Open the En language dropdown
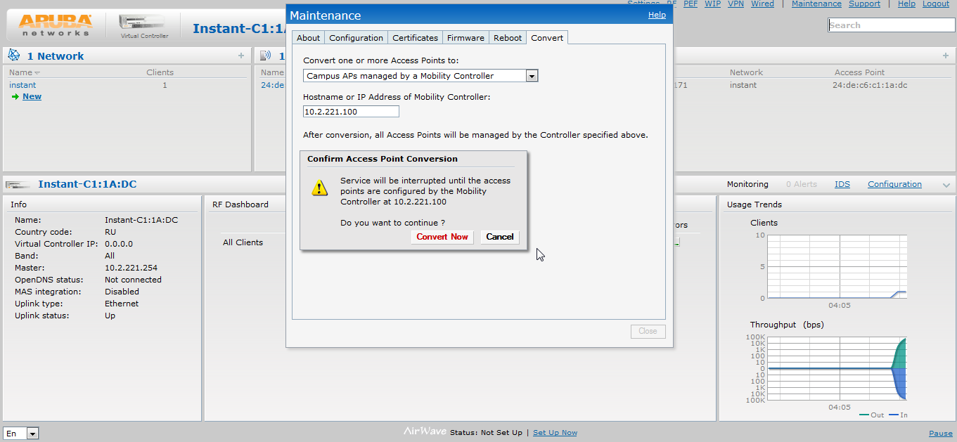957x442 pixels. (32, 434)
